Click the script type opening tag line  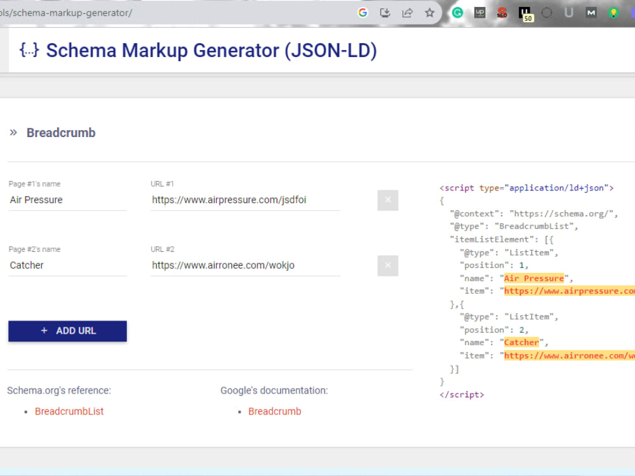coord(526,188)
